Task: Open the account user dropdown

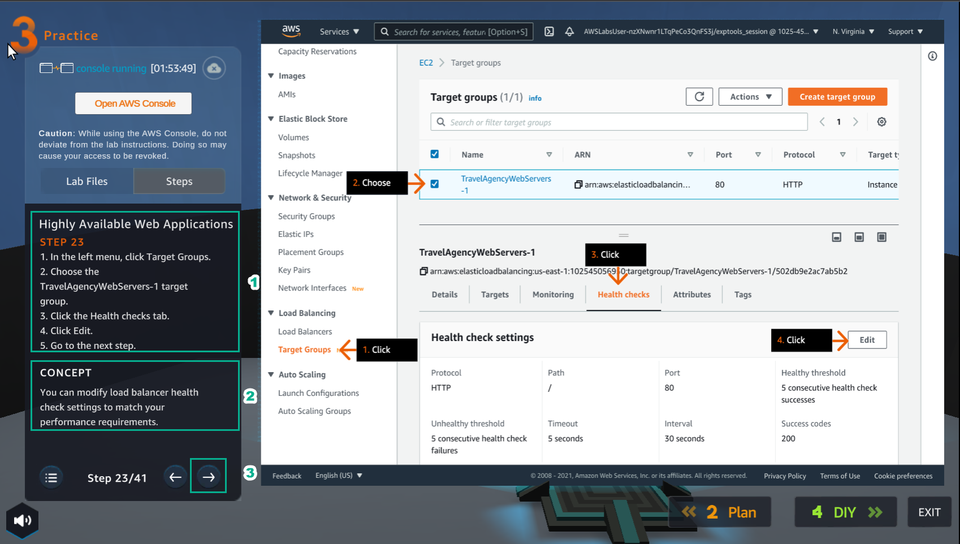Action: tap(701, 32)
